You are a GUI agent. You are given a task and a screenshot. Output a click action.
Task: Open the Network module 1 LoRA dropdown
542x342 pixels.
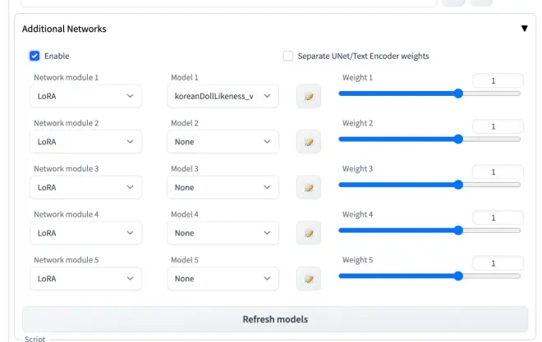click(x=85, y=96)
